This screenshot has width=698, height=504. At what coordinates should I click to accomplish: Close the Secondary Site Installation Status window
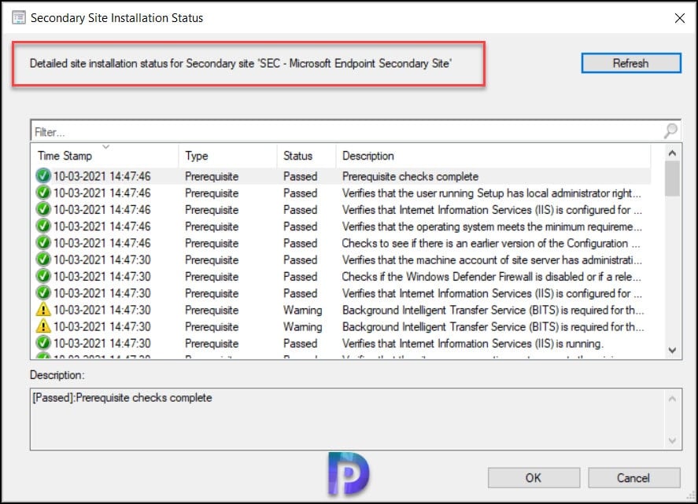[x=679, y=18]
